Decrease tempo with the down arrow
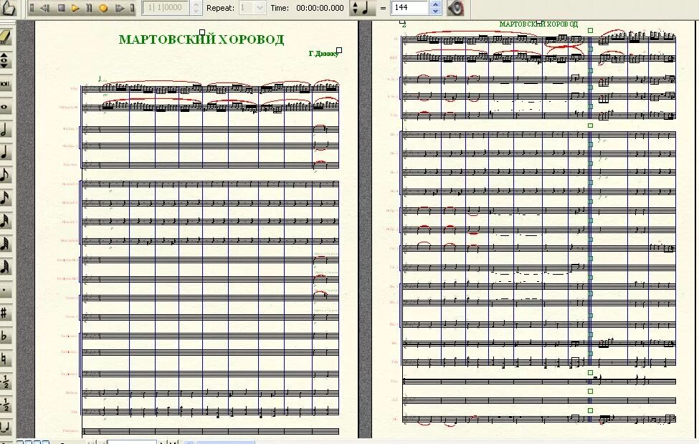699x444 pixels. pyautogui.click(x=436, y=11)
